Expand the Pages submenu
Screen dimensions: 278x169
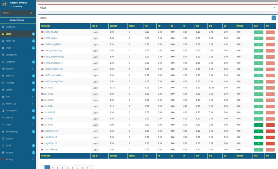coord(32,125)
